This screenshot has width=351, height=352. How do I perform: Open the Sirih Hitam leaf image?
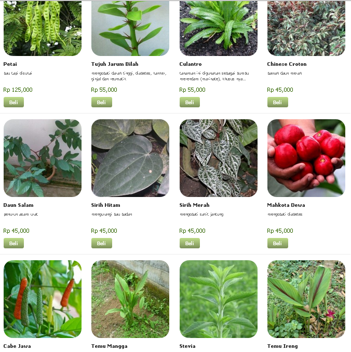[130, 158]
